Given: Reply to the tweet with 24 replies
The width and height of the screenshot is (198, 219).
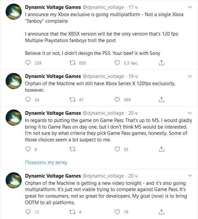Looking at the screenshot, I should [x=28, y=99].
